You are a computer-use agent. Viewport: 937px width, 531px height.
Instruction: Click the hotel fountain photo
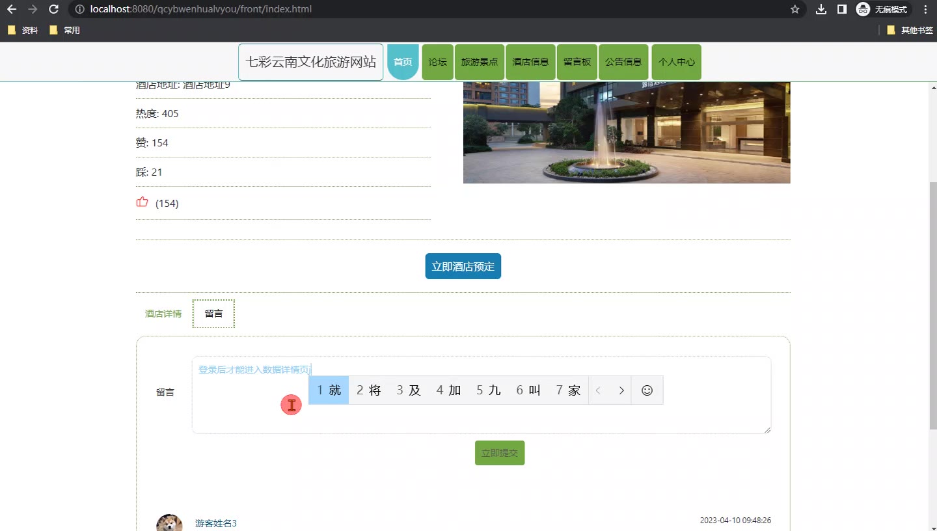coord(626,133)
